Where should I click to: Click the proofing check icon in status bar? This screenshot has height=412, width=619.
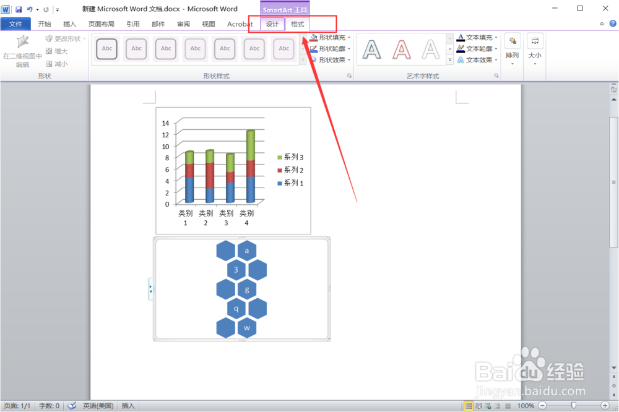point(72,406)
